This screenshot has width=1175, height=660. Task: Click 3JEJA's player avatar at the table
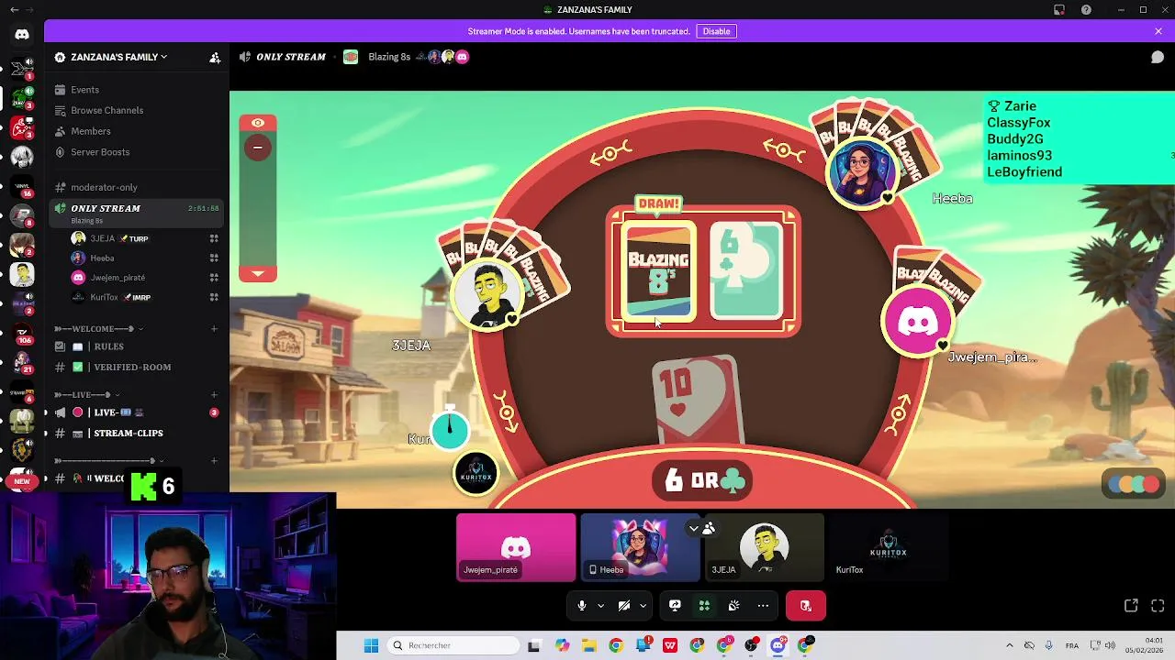487,293
